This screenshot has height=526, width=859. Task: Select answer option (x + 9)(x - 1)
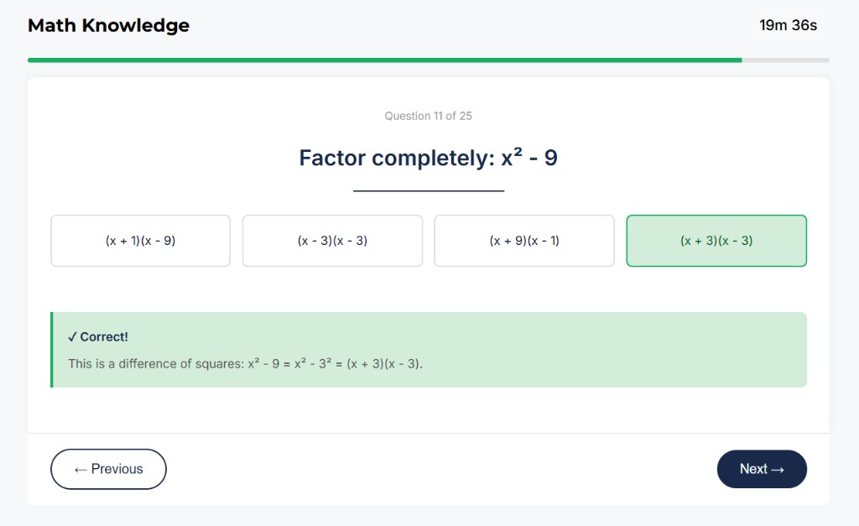tap(524, 241)
